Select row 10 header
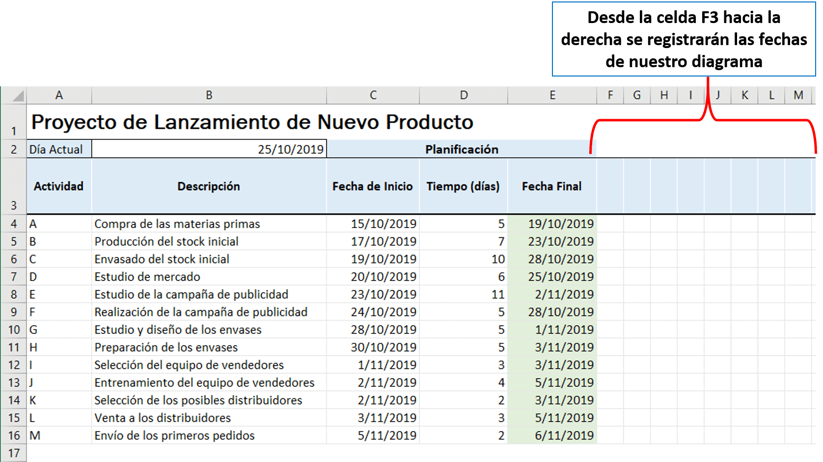The height and width of the screenshot is (462, 823). [14, 330]
